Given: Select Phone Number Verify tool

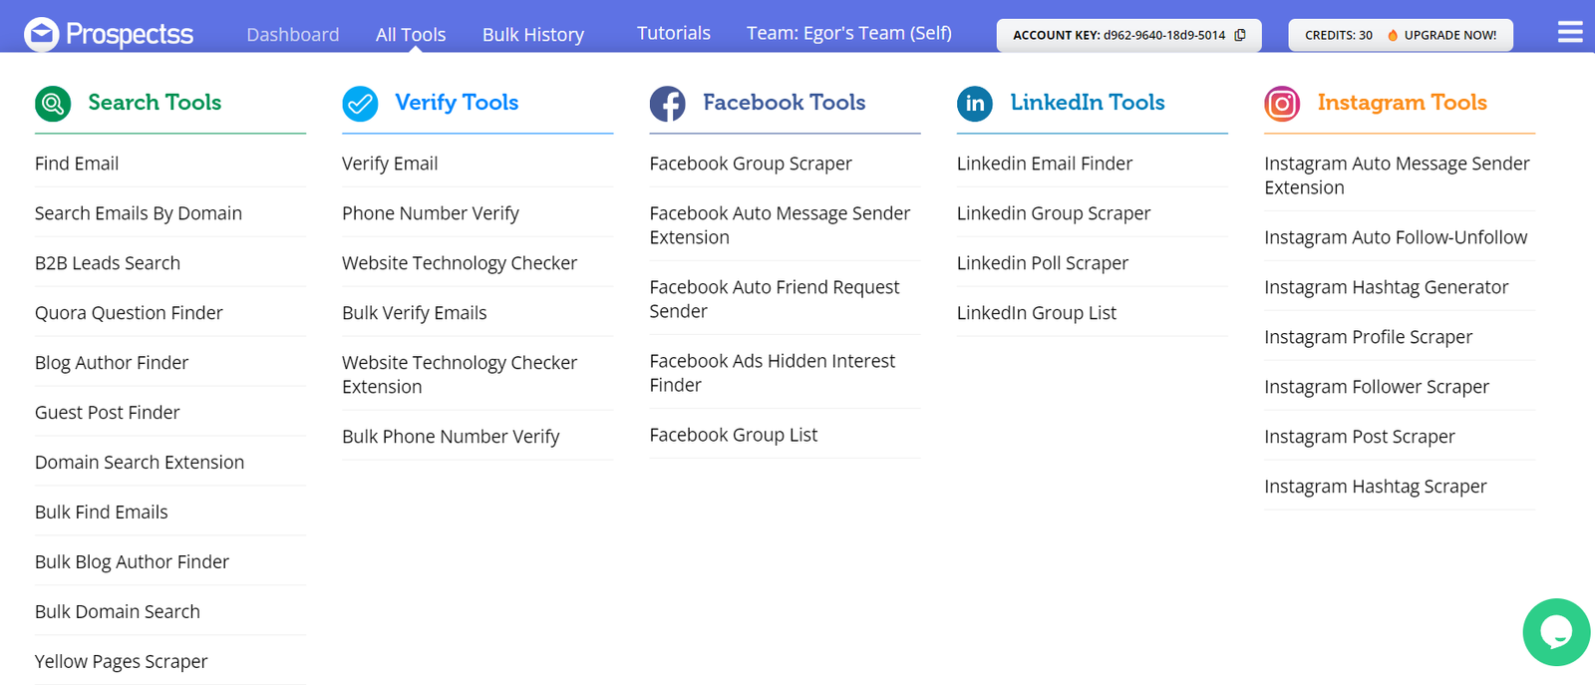Looking at the screenshot, I should coord(431,213).
